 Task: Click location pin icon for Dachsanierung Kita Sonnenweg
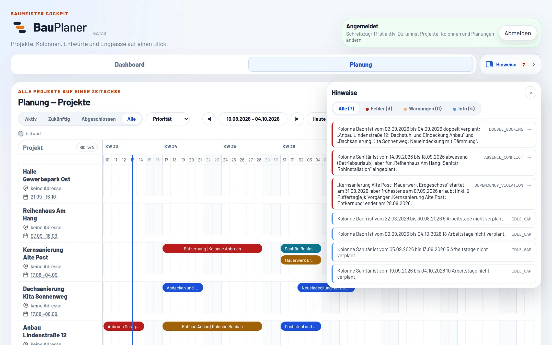[x=26, y=306]
